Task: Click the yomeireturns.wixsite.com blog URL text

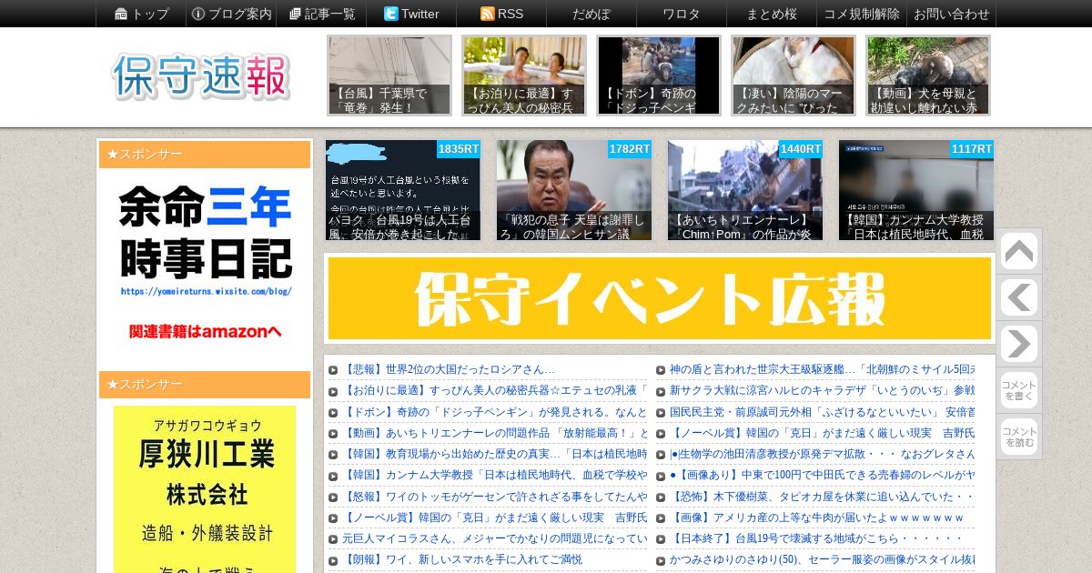Action: 206,292
